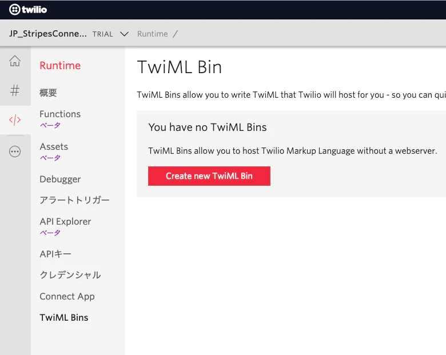Select TwiML Bins in sidebar
The height and width of the screenshot is (355, 446).
[64, 317]
